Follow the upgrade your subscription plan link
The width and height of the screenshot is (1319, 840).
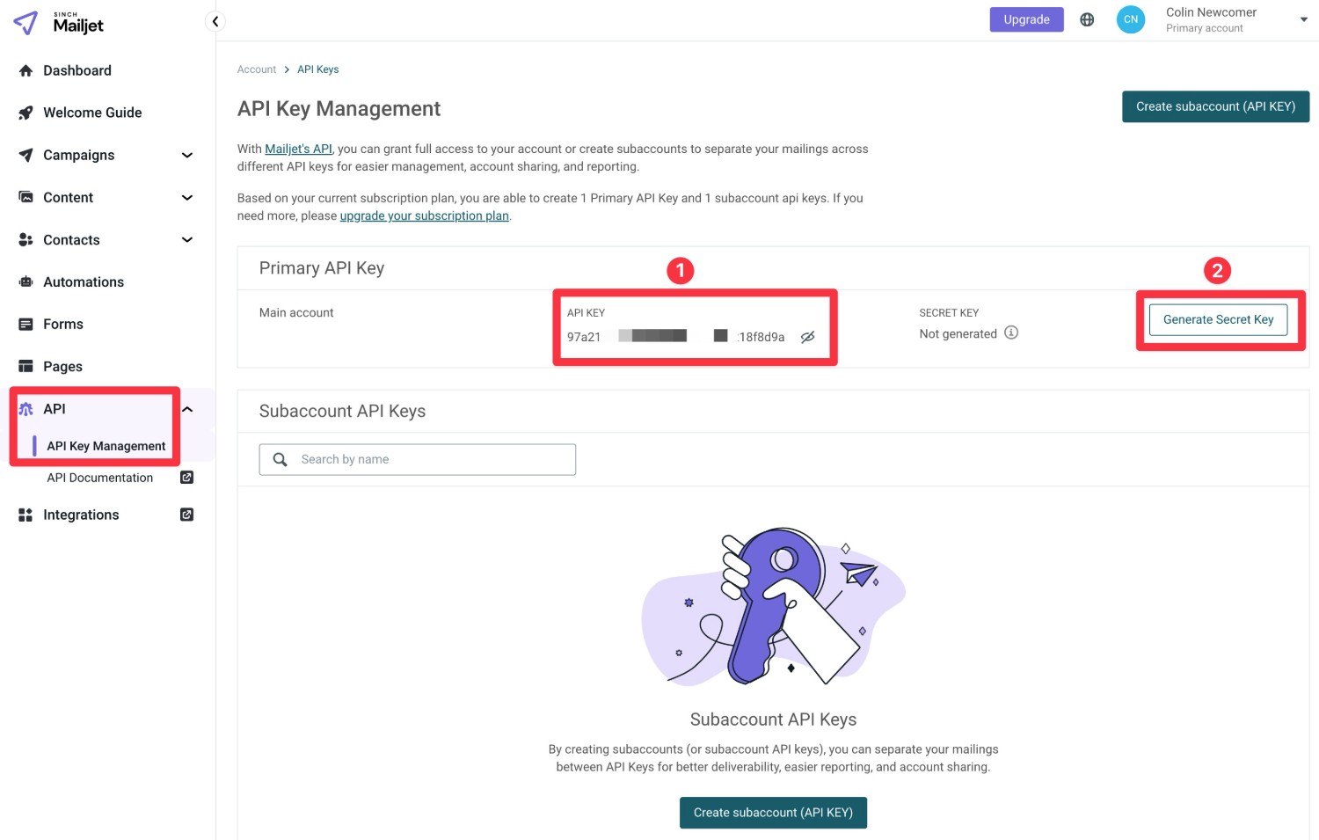424,216
